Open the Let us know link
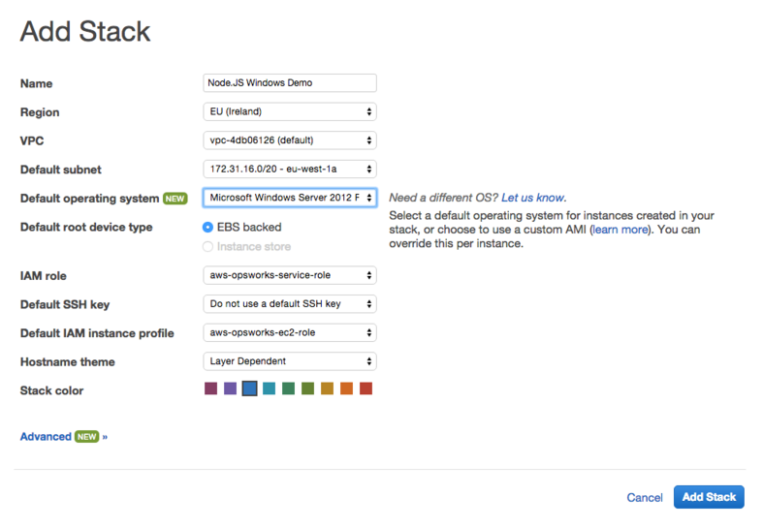The height and width of the screenshot is (528, 763). click(x=533, y=198)
